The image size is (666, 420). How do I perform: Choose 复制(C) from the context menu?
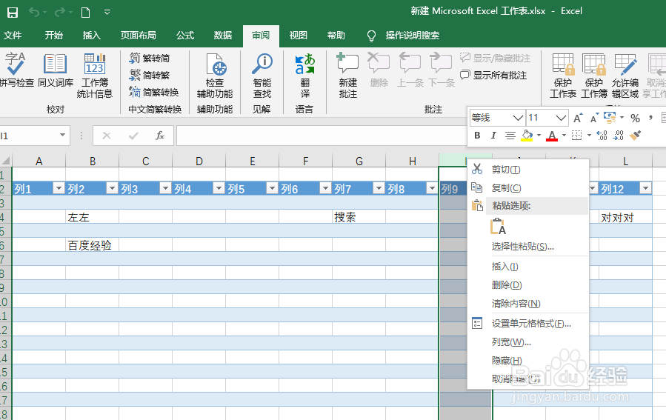pos(528,187)
